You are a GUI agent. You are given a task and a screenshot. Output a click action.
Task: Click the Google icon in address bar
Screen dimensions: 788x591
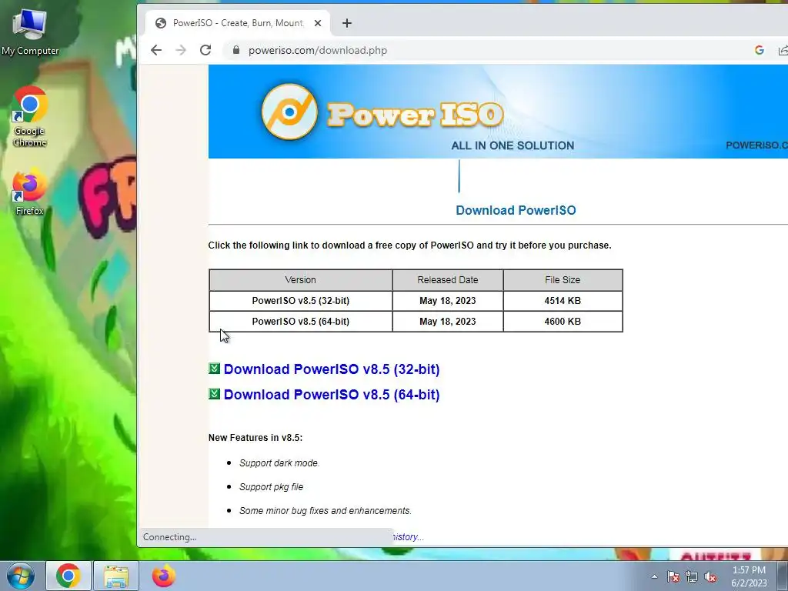[x=760, y=50]
